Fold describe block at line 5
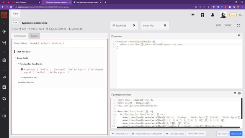 click(x=116, y=112)
